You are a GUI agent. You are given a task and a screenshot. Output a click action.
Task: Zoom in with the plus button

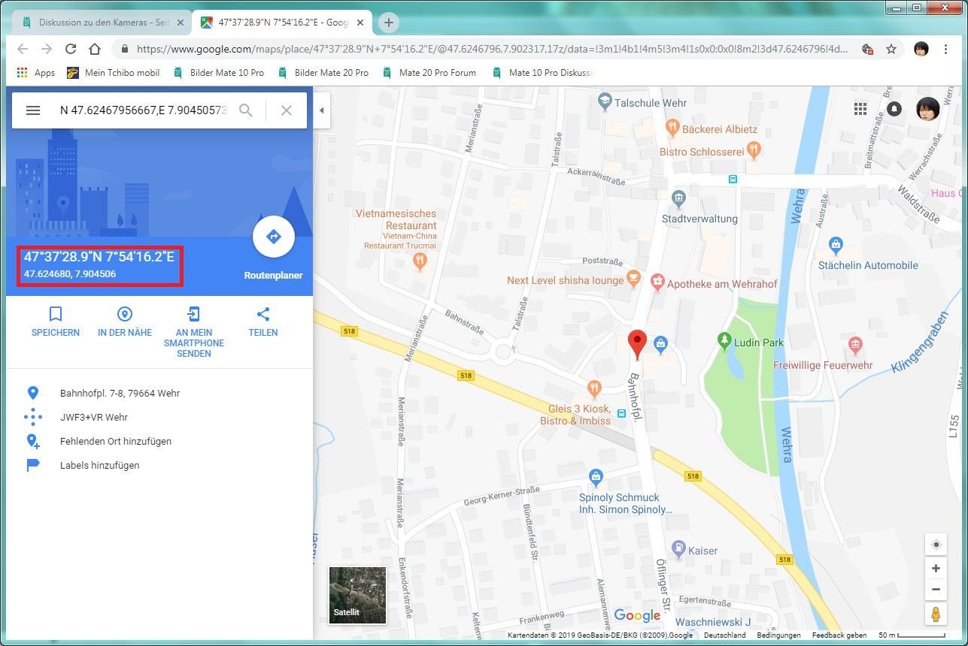click(936, 569)
